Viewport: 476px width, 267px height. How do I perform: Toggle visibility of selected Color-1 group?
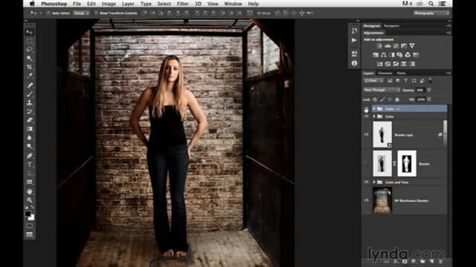367,109
